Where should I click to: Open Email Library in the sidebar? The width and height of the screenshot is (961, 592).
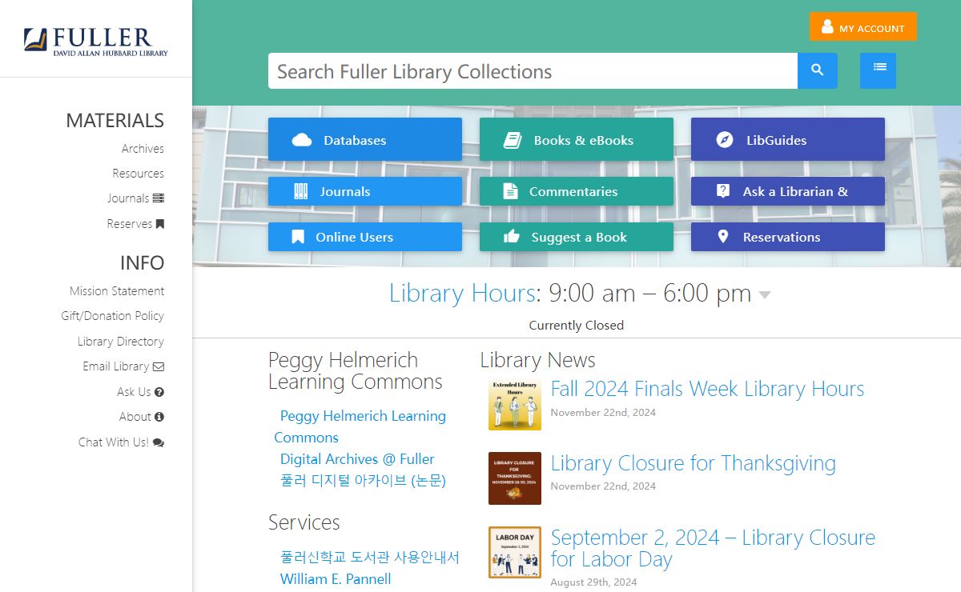click(x=123, y=366)
